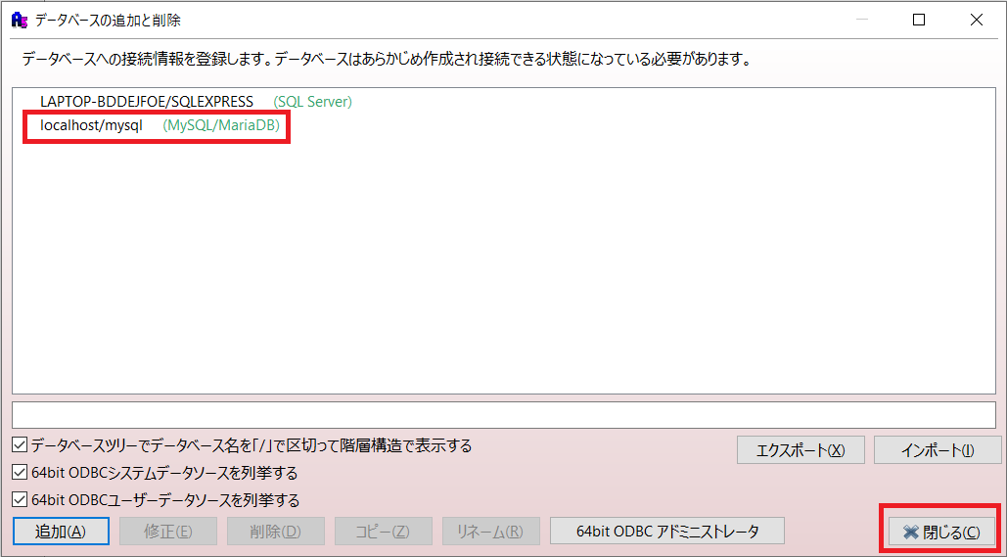
Task: Click the 削除(D) delete button
Action: [x=276, y=532]
